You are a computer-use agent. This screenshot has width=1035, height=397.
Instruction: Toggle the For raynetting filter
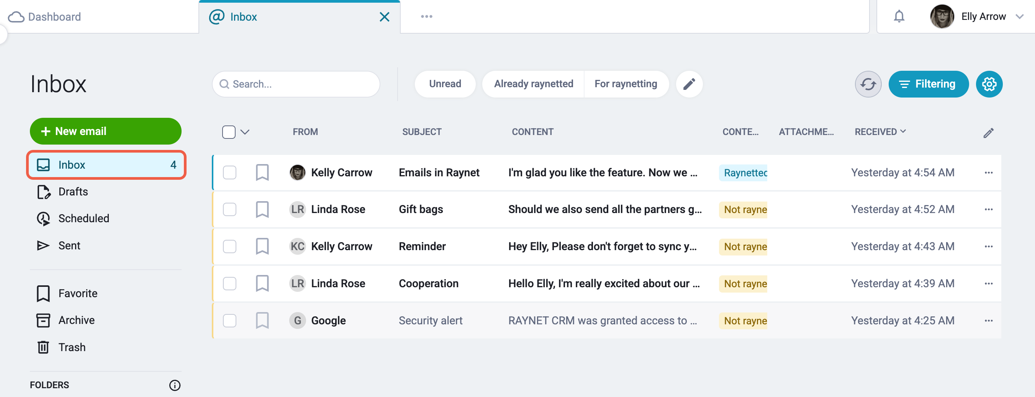pyautogui.click(x=626, y=84)
